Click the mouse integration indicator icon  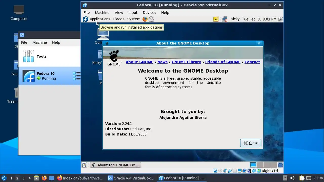pyautogui.click(x=254, y=171)
